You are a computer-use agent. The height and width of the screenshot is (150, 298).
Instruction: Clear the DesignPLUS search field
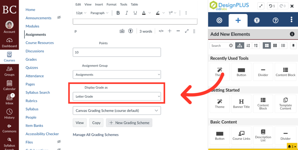click(x=231, y=46)
